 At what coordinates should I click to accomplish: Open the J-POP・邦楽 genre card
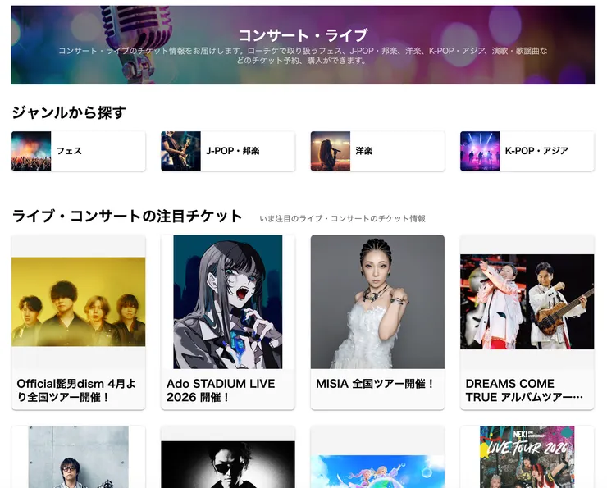click(228, 151)
